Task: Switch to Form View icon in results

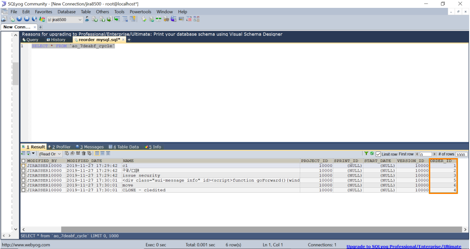Action: [103, 153]
